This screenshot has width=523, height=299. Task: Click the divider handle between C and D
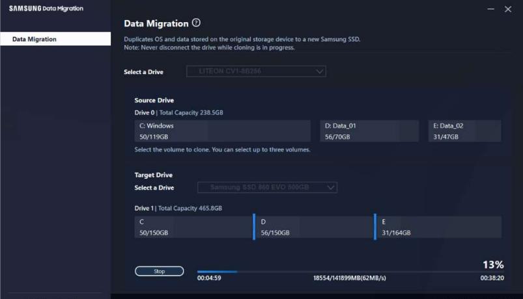pos(254,227)
